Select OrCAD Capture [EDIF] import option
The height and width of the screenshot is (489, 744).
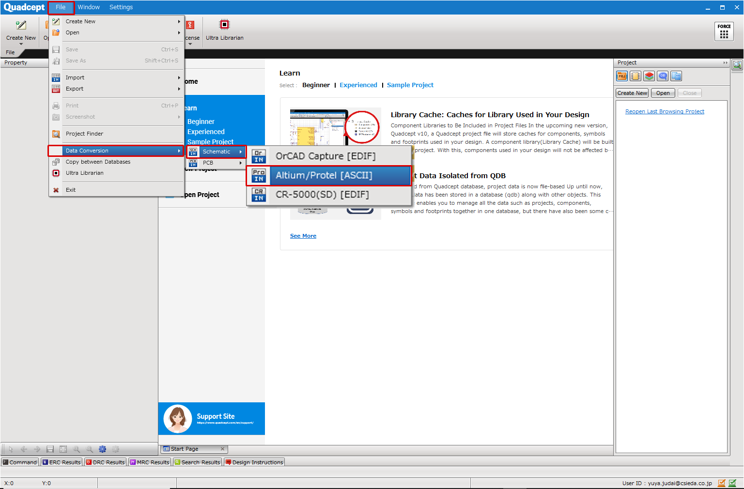pos(329,156)
